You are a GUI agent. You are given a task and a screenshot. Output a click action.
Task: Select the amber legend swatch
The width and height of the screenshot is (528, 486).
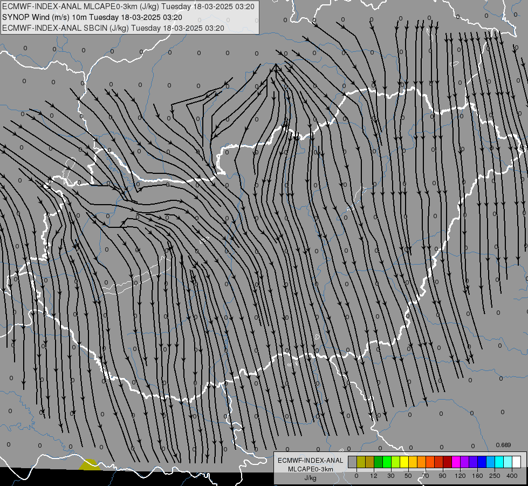(x=413, y=462)
